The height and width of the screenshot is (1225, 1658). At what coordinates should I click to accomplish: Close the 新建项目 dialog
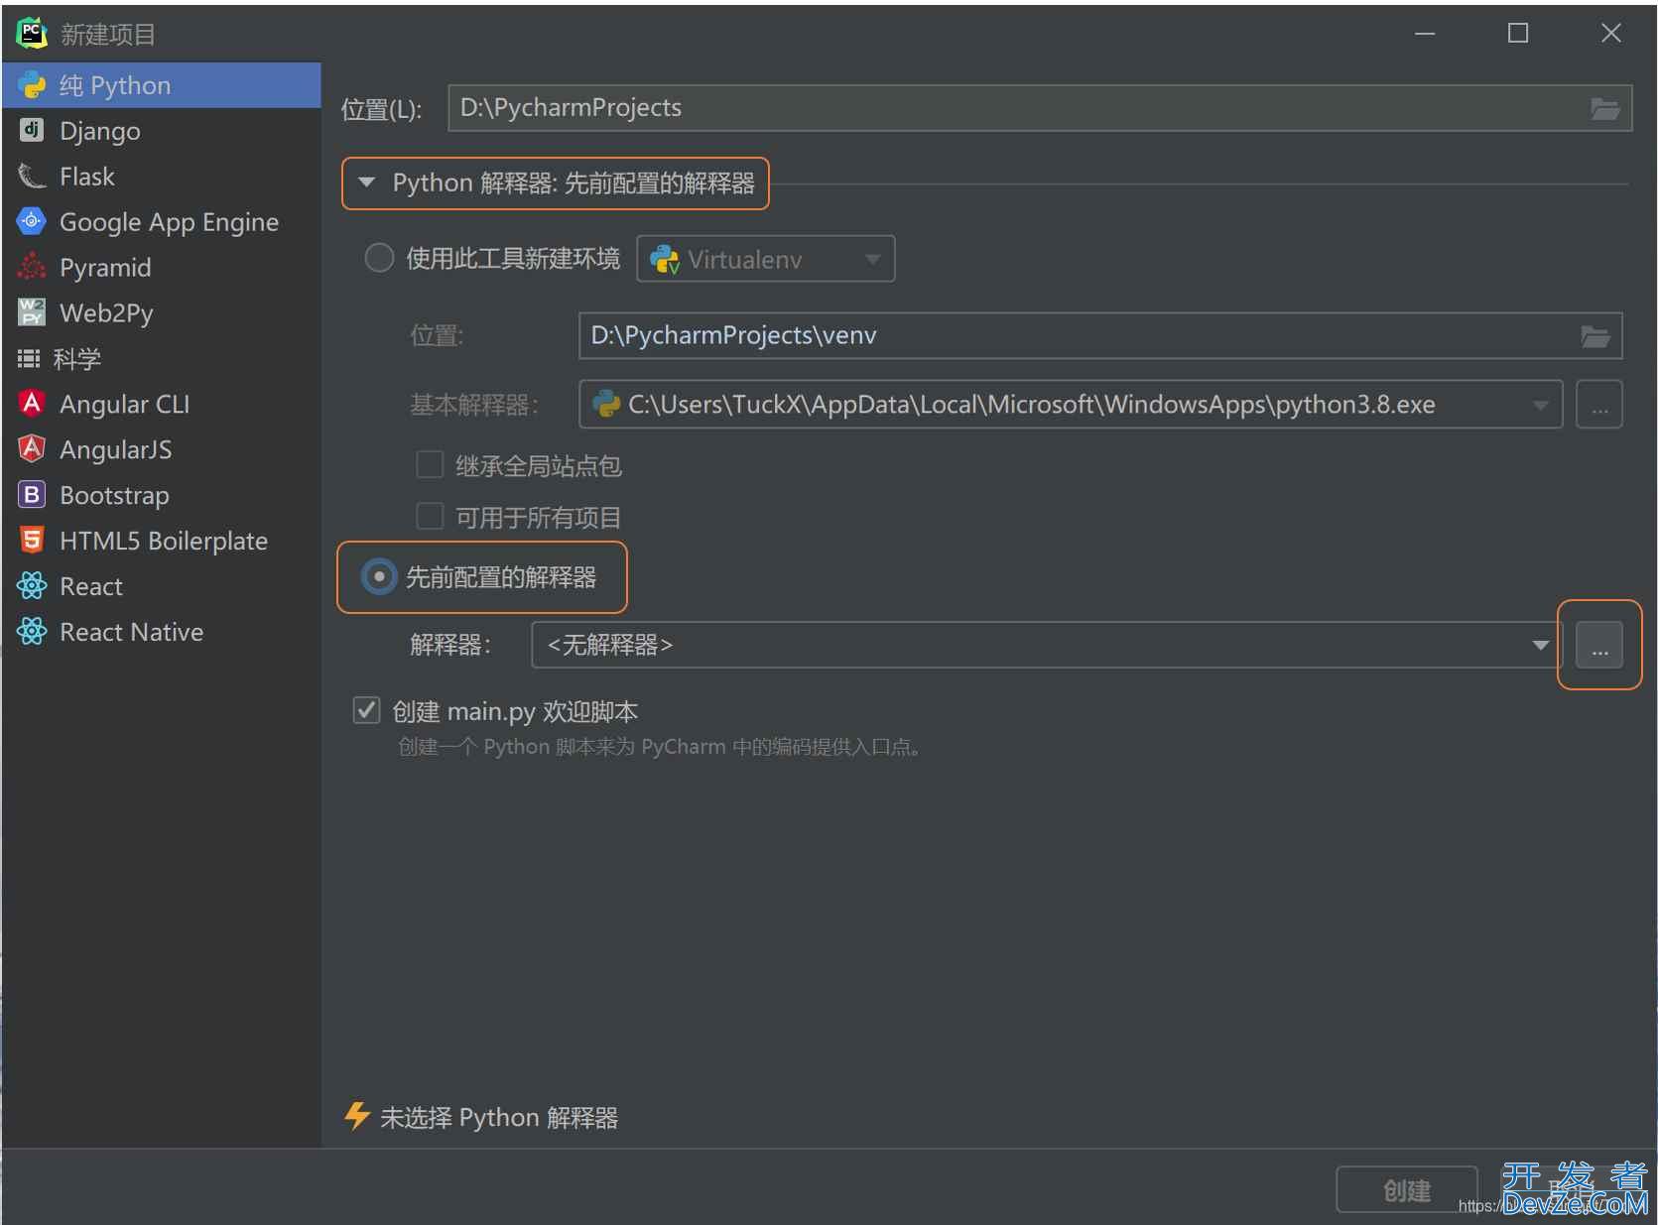pos(1610,34)
